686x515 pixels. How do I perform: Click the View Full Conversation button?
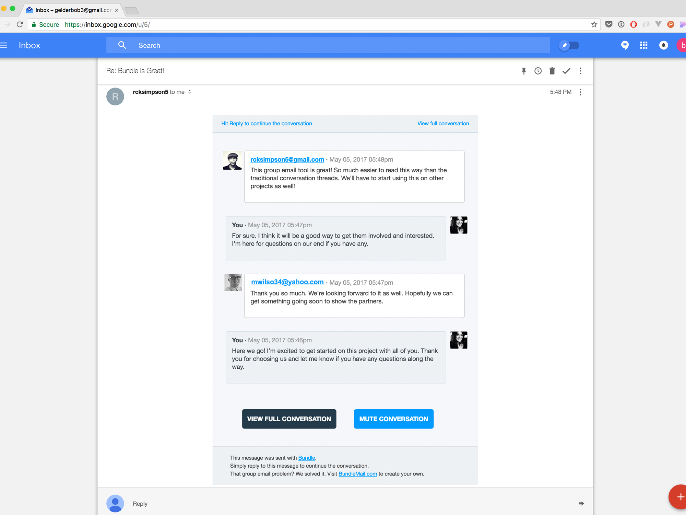(289, 419)
